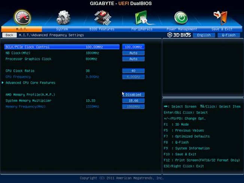Click the F10 Save & Exit help line
244x183 pixels.
180,154
